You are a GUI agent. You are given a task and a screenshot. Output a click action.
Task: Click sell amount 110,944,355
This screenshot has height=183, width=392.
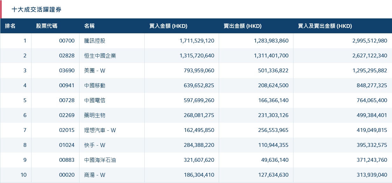point(273,145)
